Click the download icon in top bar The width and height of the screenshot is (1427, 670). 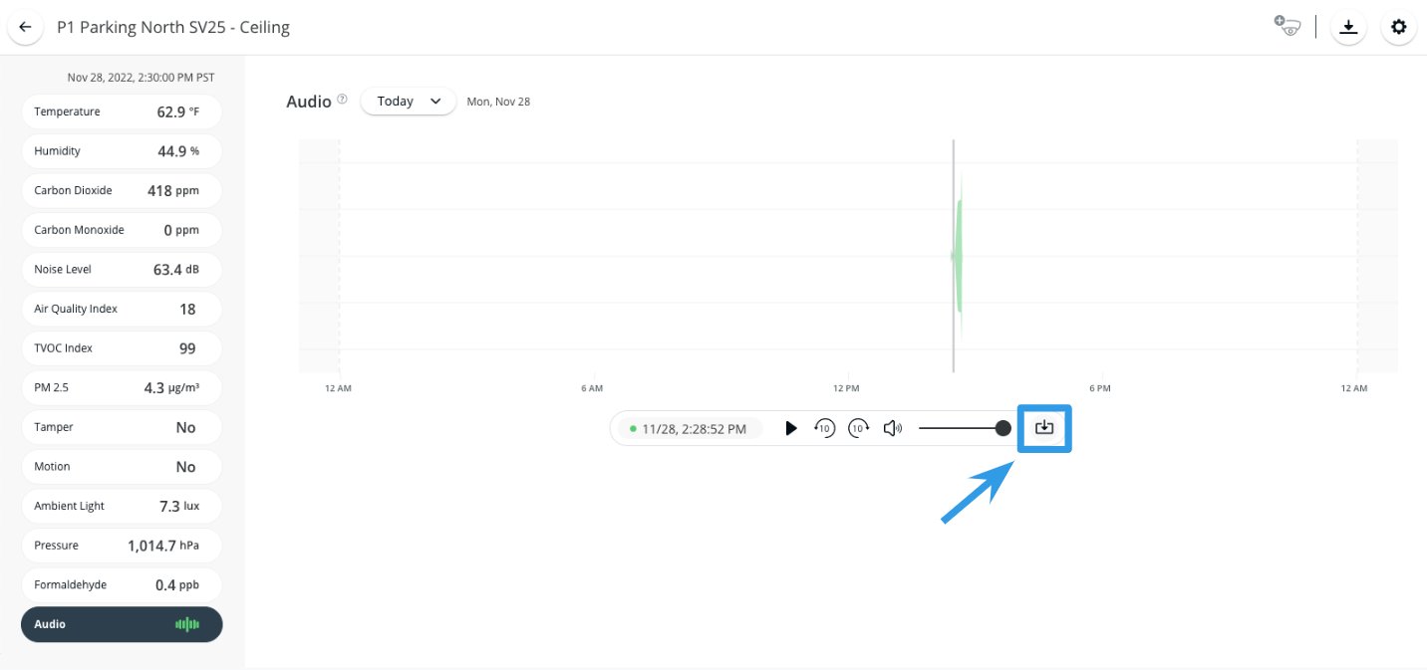1348,27
